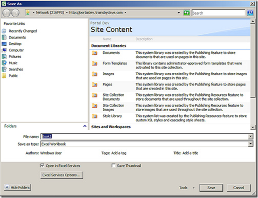Viewport: 258px width, 198px height.
Task: Click the Recently Changed icon
Action: [x=4, y=31]
